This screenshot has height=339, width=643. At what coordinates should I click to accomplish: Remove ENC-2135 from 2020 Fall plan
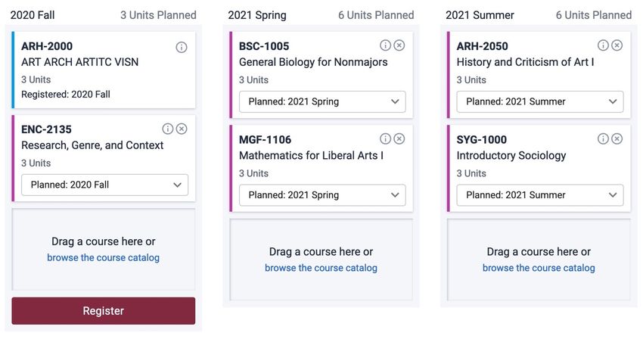coord(182,129)
